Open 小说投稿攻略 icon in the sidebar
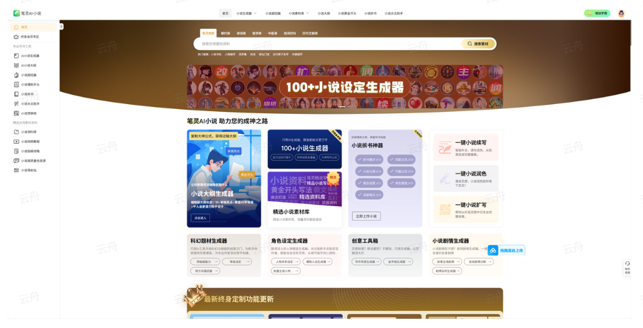The height and width of the screenshot is (328, 643). pyautogui.click(x=16, y=151)
